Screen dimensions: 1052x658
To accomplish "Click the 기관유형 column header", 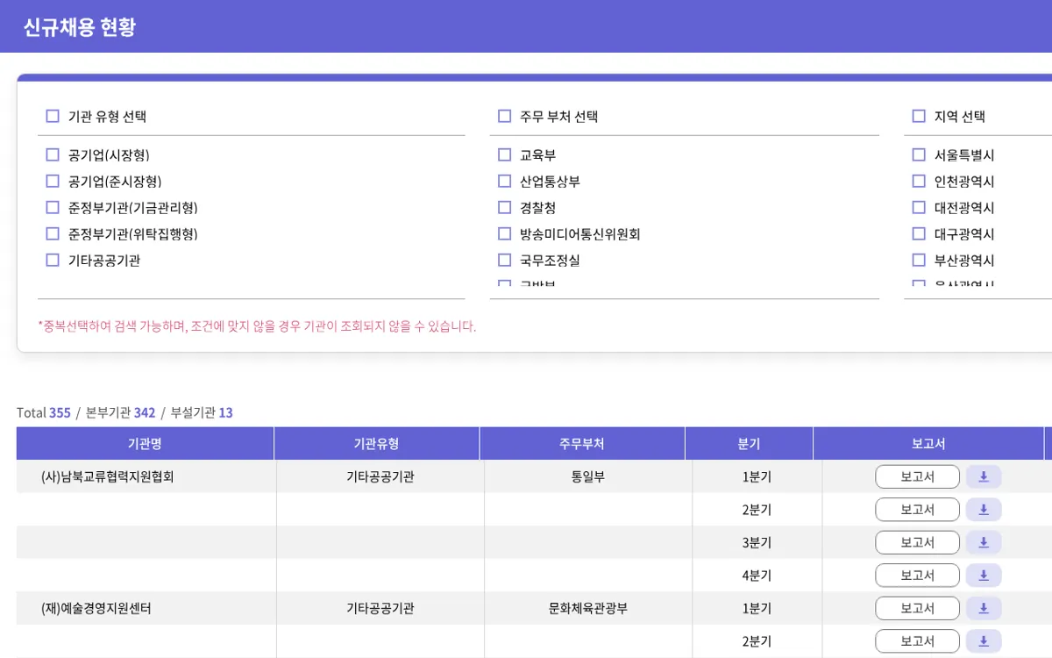I will coord(377,444).
